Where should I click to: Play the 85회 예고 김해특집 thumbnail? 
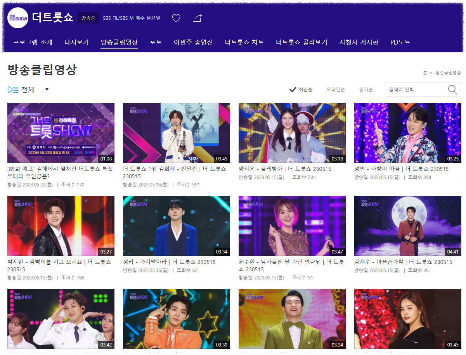click(x=61, y=133)
